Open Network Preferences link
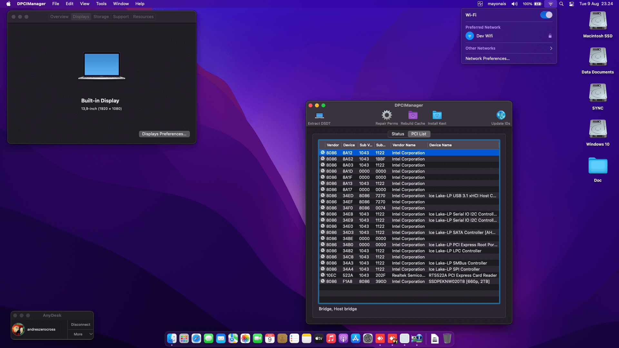The image size is (619, 348). tap(487, 59)
